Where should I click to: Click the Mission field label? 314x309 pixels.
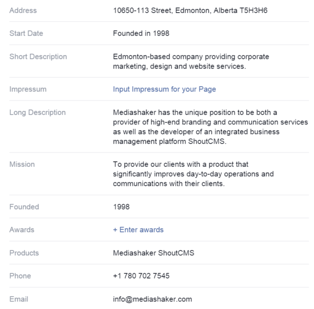(22, 164)
